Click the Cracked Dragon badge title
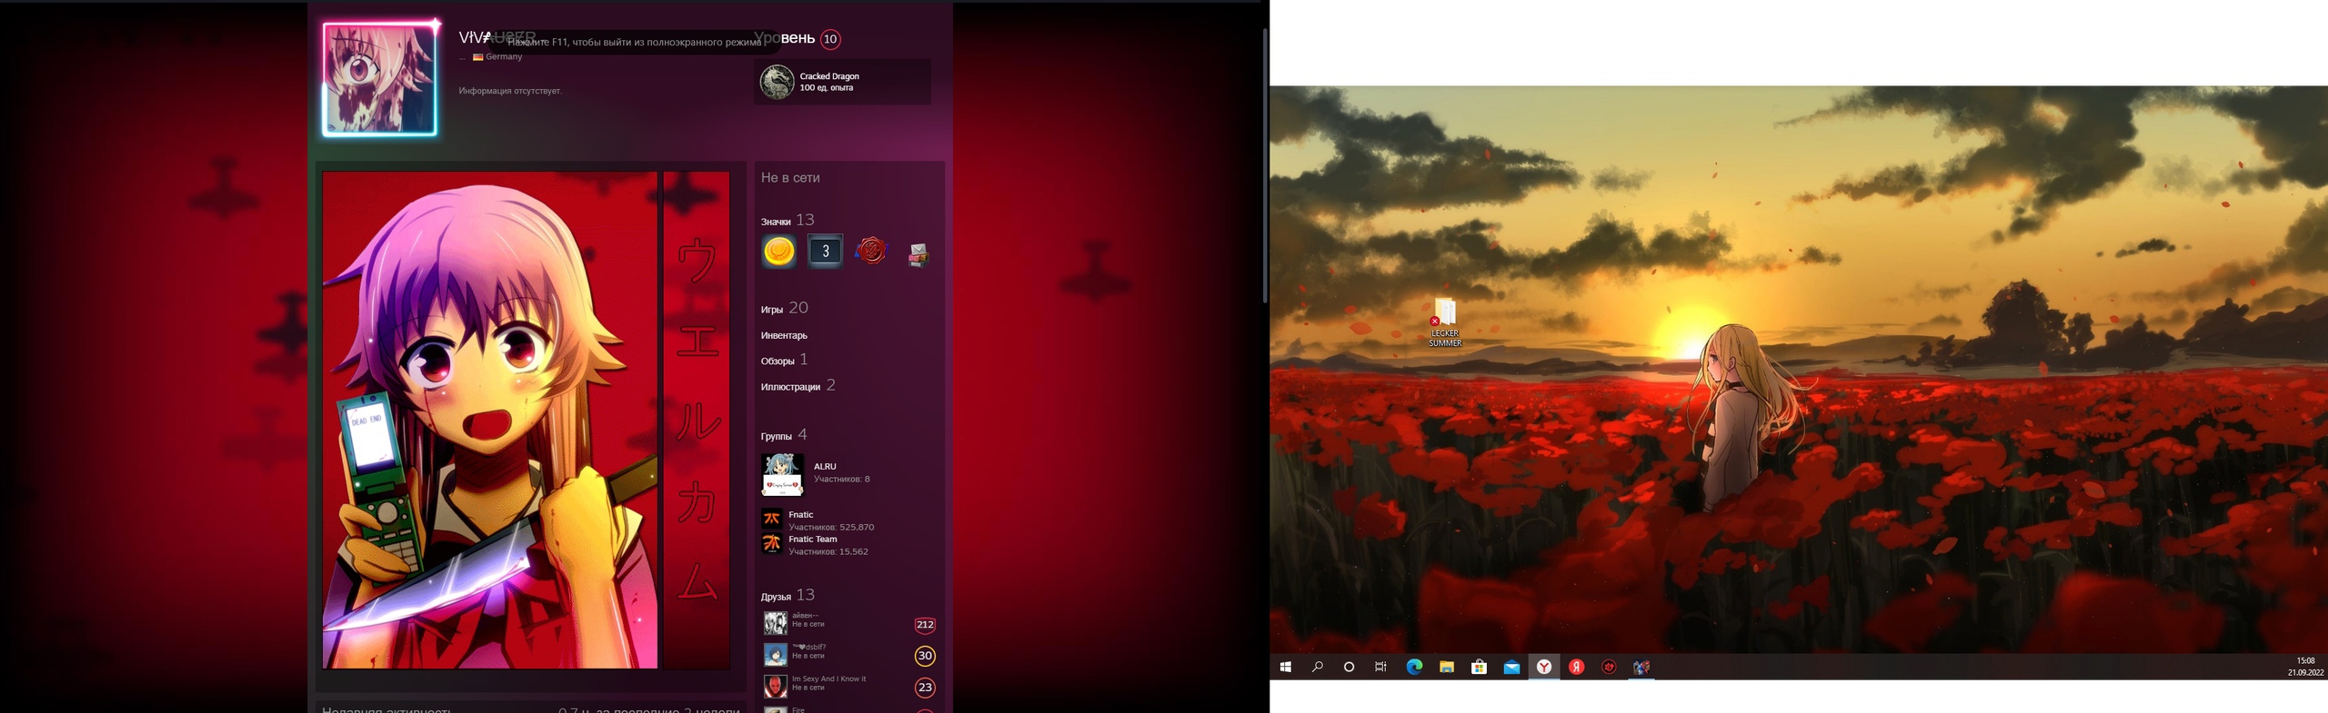Image resolution: width=2328 pixels, height=713 pixels. [x=829, y=76]
